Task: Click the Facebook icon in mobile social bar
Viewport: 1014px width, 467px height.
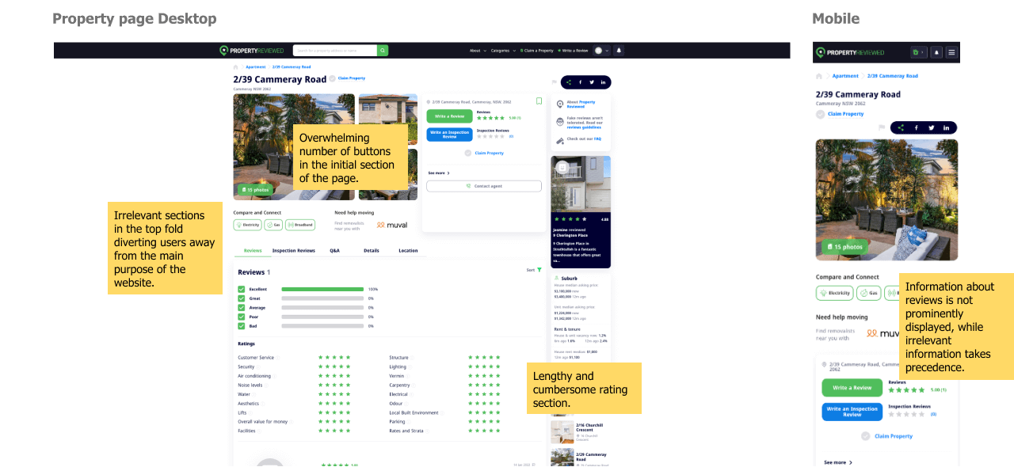Action: (917, 127)
